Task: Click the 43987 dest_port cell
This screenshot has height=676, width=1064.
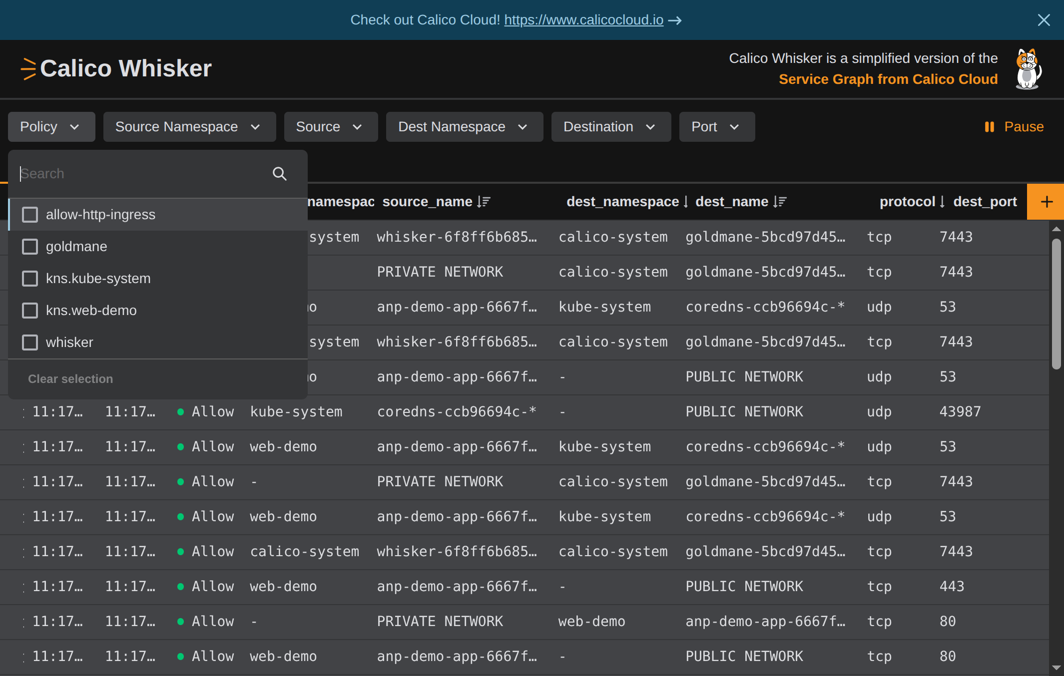Action: coord(960,412)
